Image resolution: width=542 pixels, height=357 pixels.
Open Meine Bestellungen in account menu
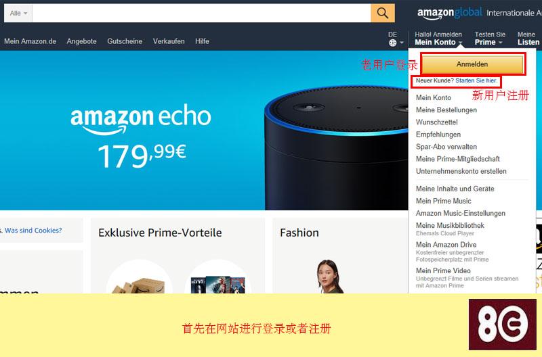click(446, 110)
